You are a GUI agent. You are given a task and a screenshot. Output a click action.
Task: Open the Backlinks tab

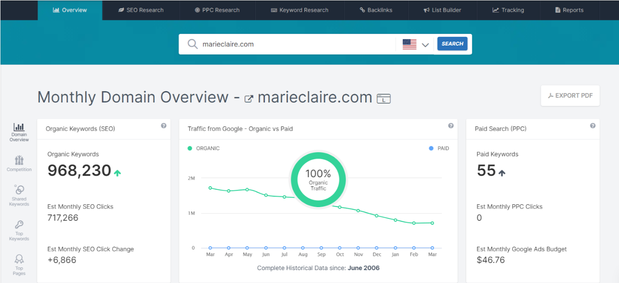[x=376, y=10]
